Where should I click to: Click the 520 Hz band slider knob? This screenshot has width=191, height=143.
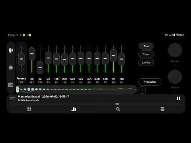[x=73, y=59]
